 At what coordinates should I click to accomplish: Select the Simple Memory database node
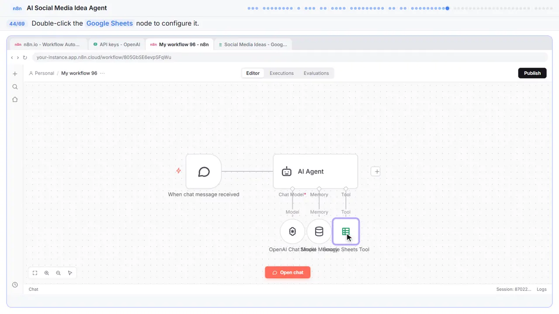319,231
